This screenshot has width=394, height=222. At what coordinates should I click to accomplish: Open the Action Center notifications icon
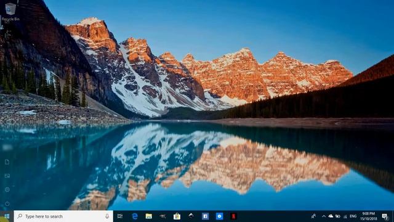click(x=385, y=216)
